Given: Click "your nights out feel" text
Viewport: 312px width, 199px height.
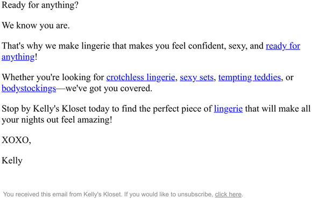Looking at the screenshot, I should pos(38,120).
